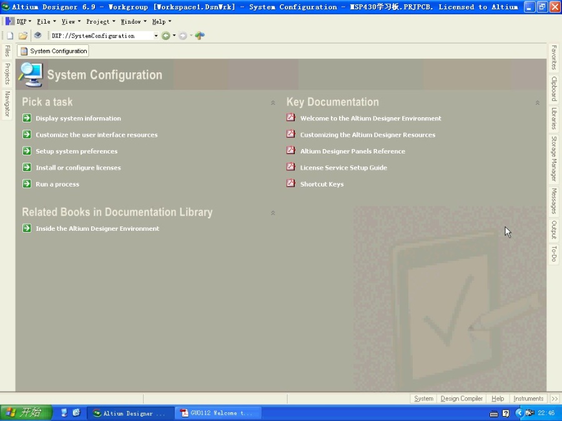Click Install or configure licenses link
The height and width of the screenshot is (421, 562).
[78, 168]
